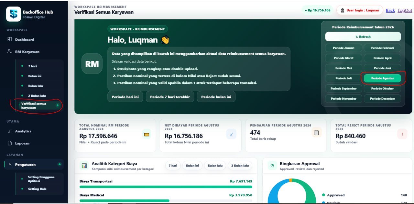Click the exclamation icon in Total Reject card
This screenshot has width=414, height=204.
click(402, 134)
